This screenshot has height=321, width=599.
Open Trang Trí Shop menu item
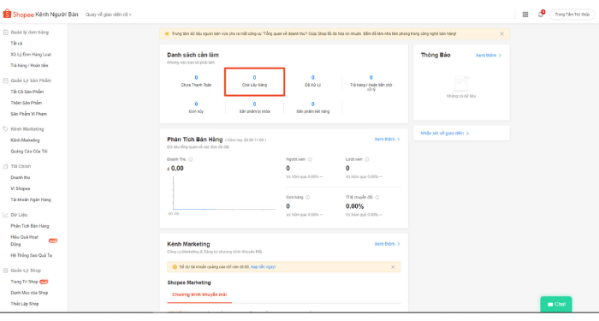(x=25, y=282)
